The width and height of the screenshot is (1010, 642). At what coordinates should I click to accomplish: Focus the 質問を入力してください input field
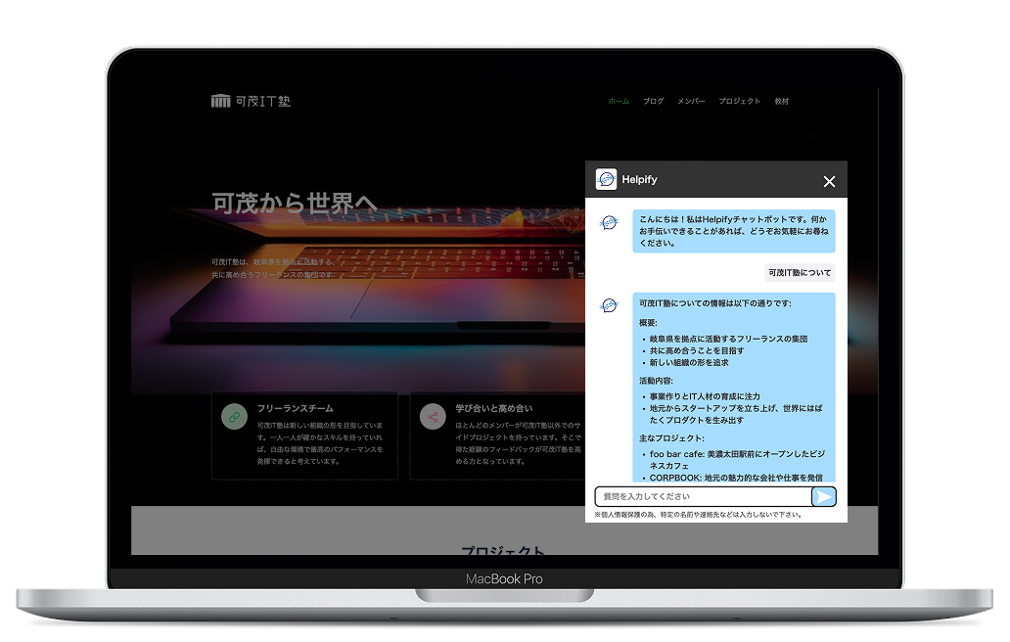click(703, 496)
